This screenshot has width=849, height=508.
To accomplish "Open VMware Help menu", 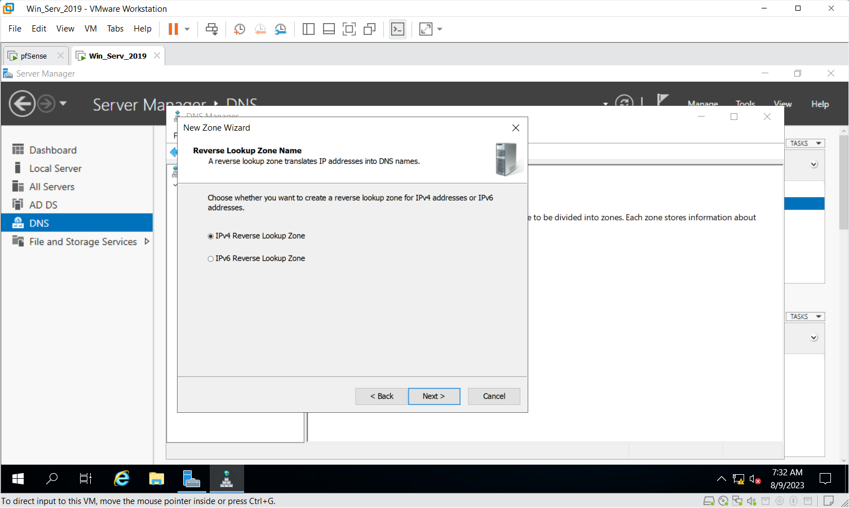I will click(143, 29).
